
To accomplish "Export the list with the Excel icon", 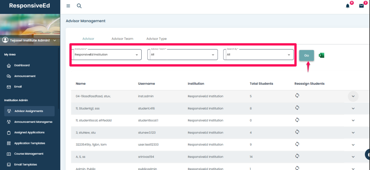I will pos(321,55).
